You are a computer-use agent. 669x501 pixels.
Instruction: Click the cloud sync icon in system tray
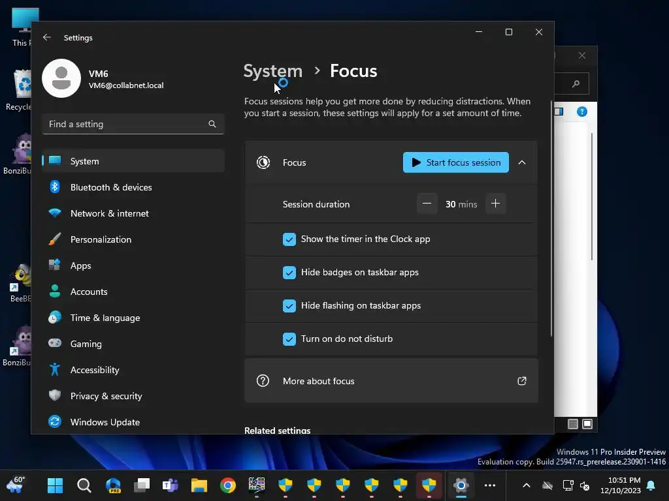(x=547, y=485)
